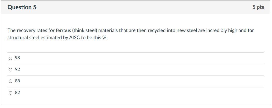Click the "88" answer label text
Viewport: 272px width, 108px height.
pos(18,81)
